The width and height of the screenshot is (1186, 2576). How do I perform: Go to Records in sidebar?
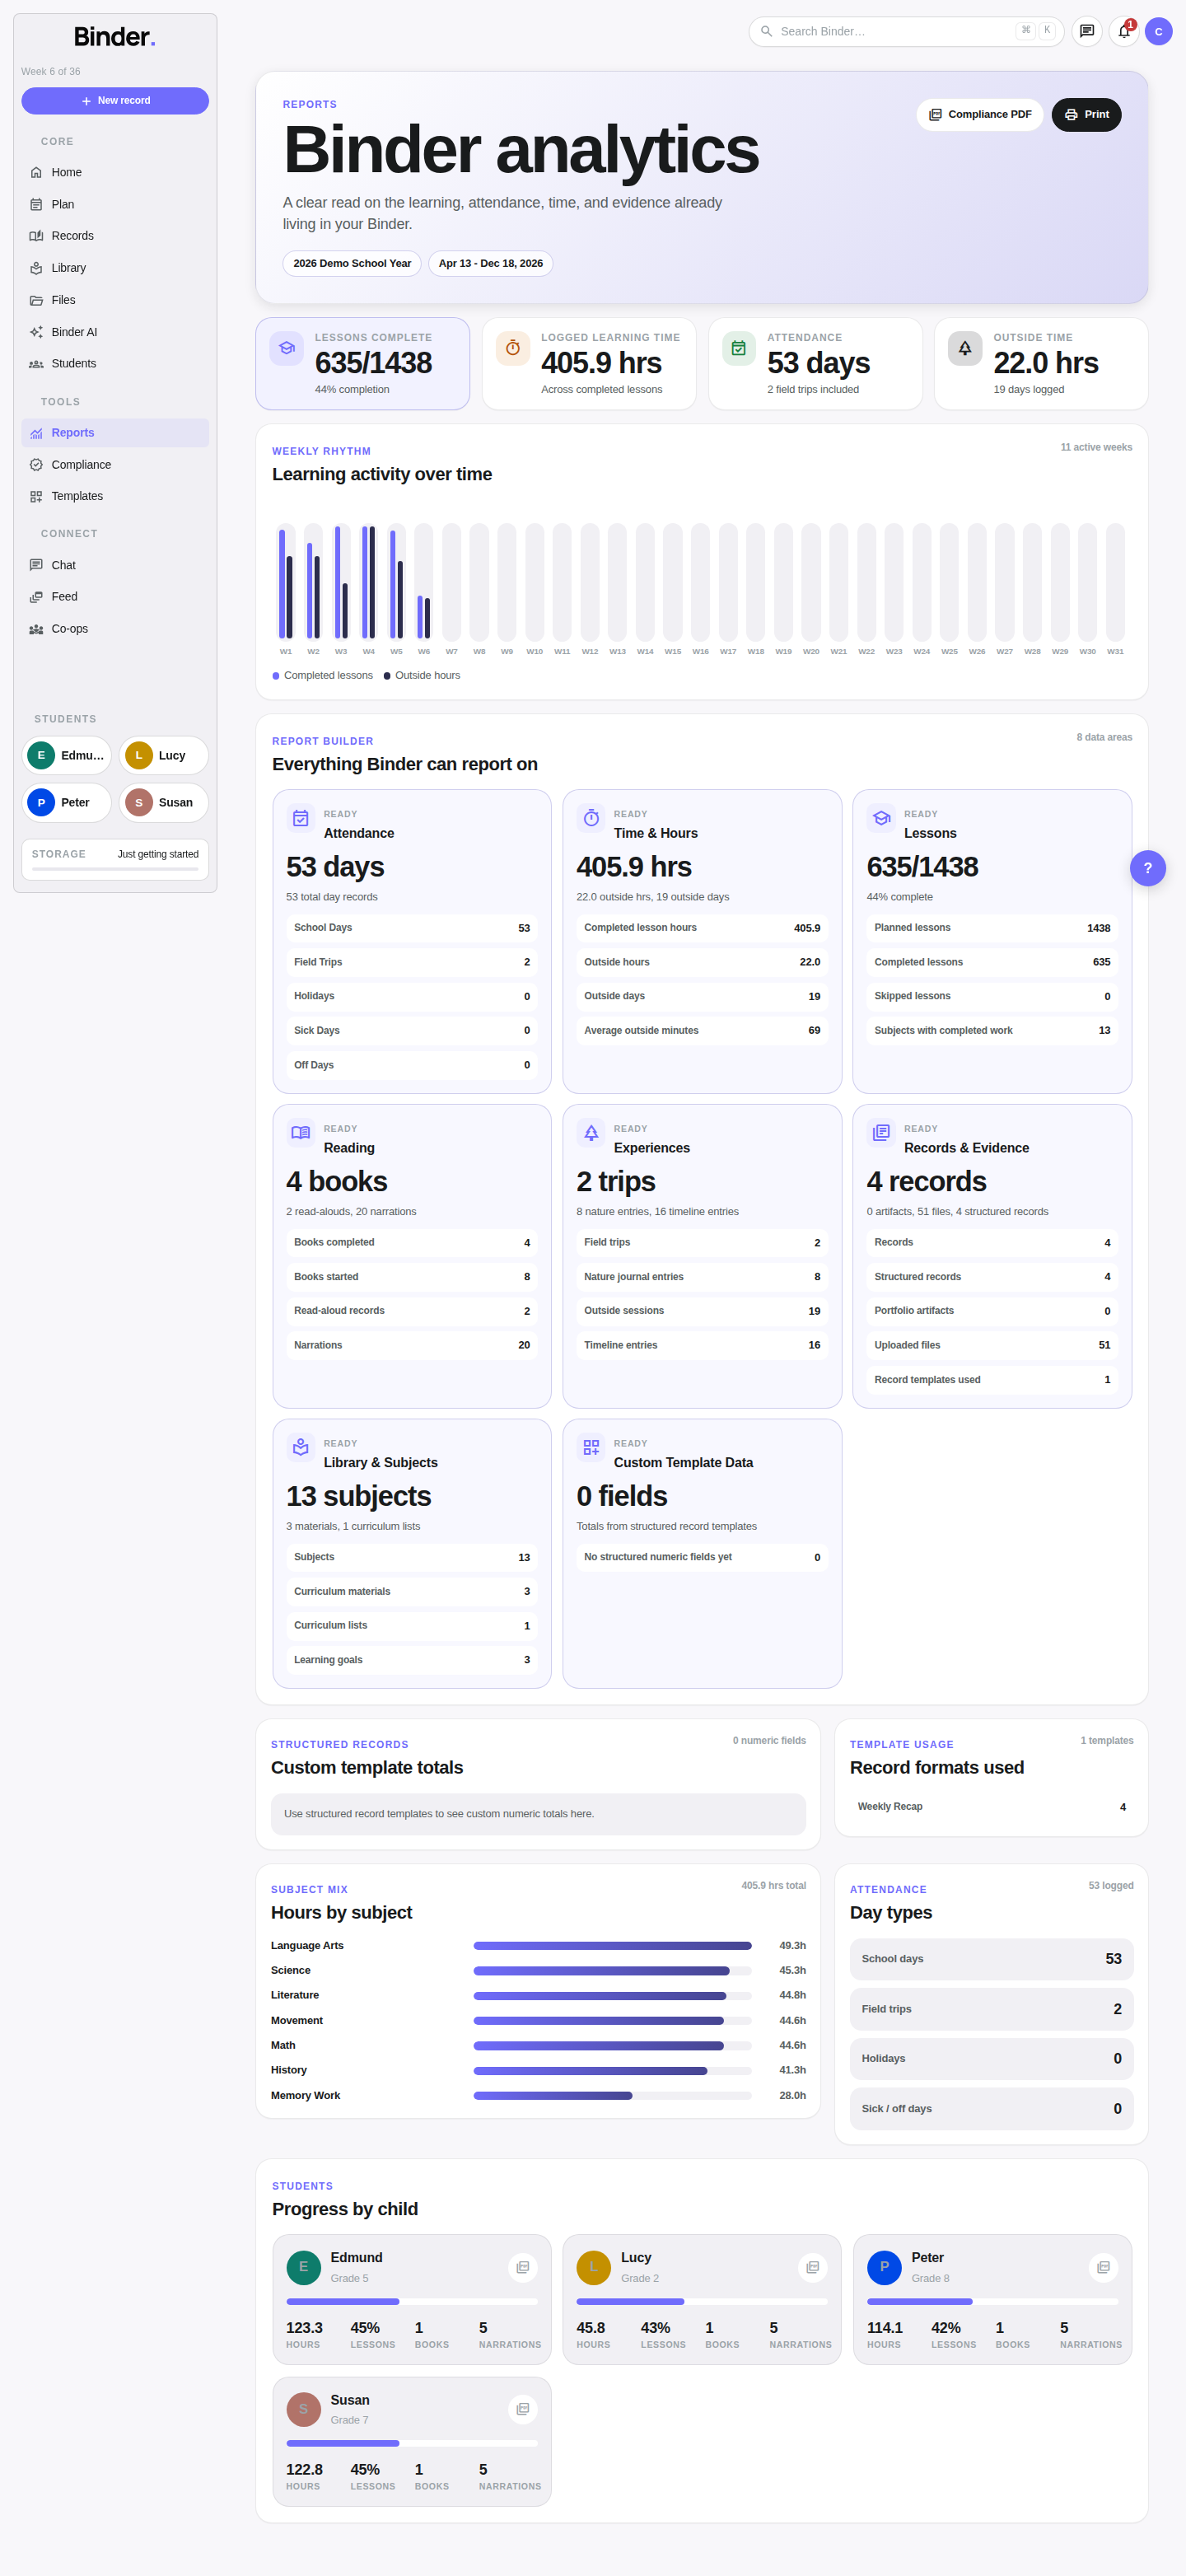coord(115,236)
